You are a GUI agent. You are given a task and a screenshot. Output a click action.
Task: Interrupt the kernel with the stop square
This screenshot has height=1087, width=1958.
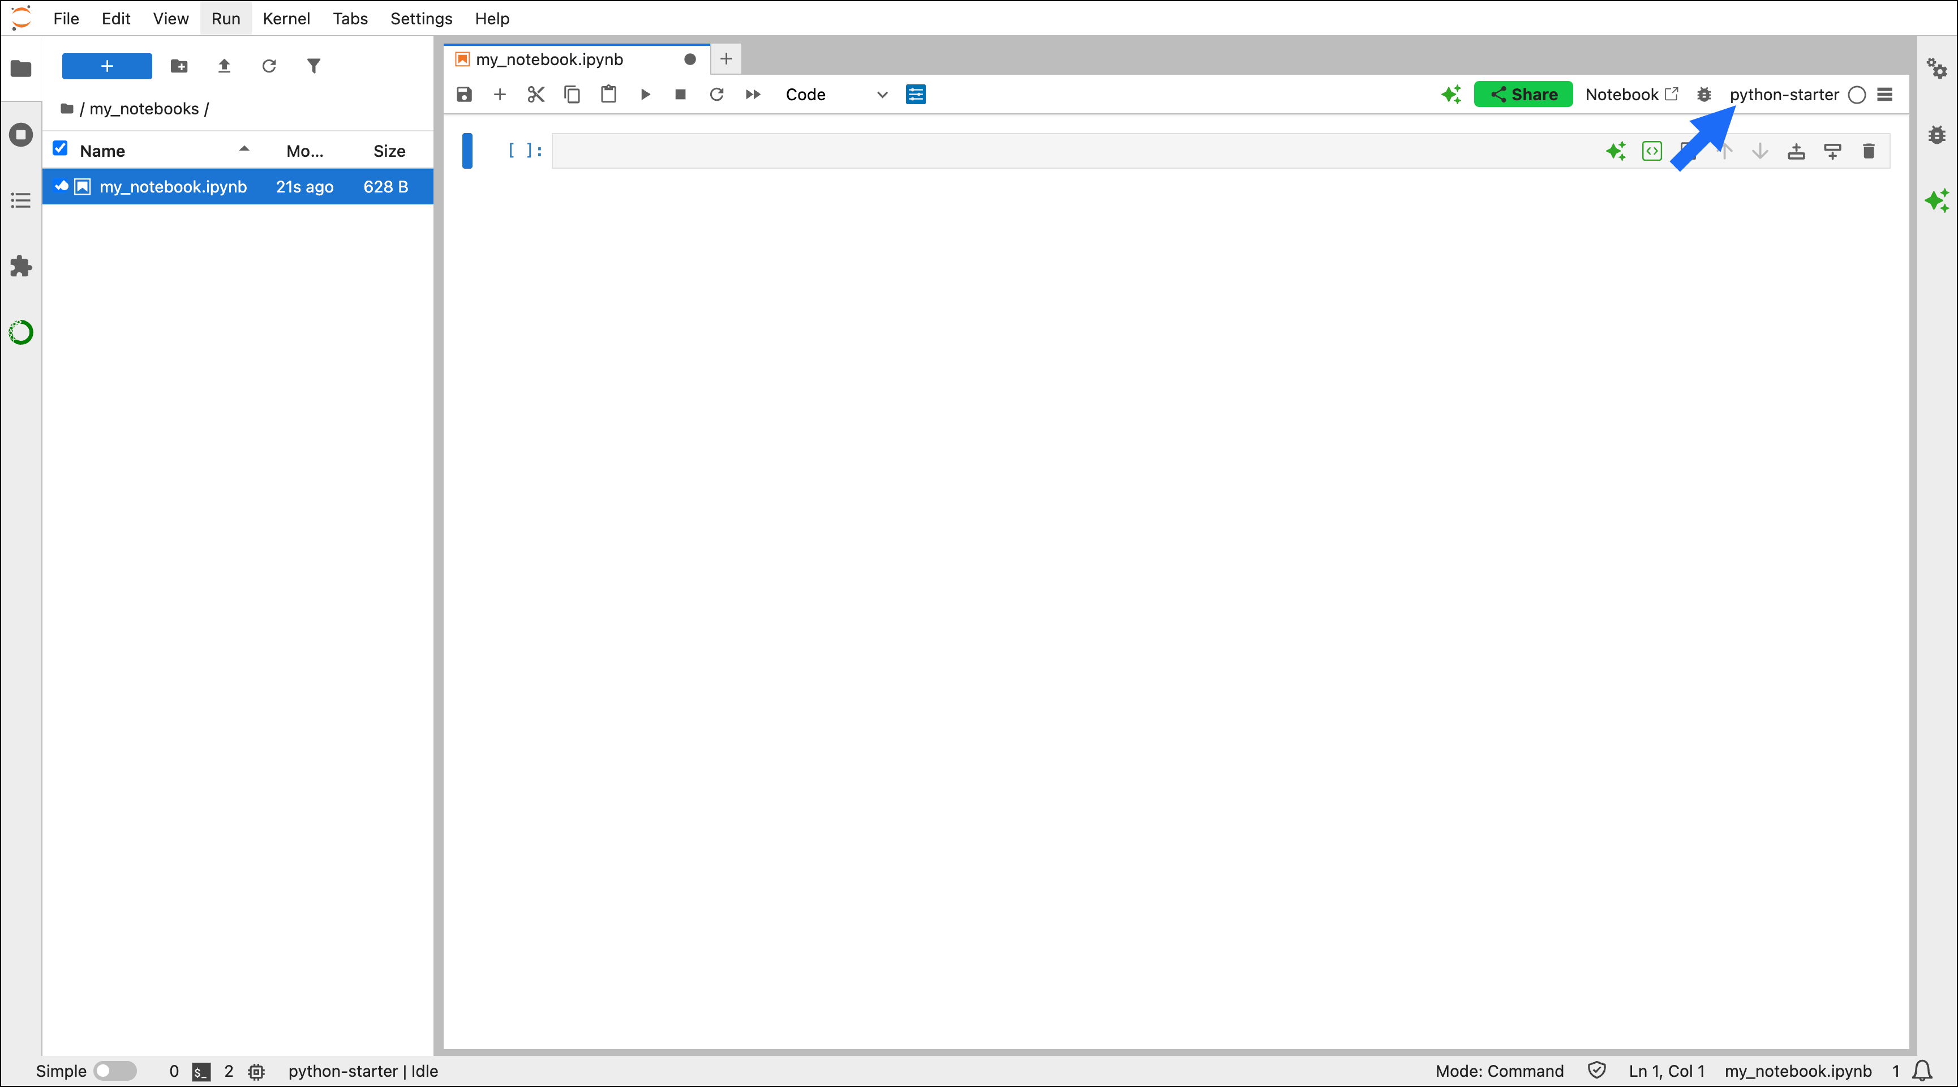click(680, 95)
